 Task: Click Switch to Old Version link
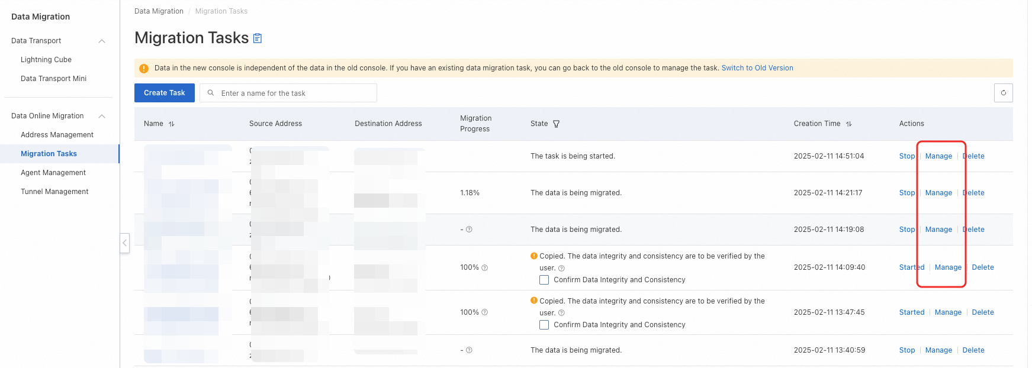[x=757, y=68]
